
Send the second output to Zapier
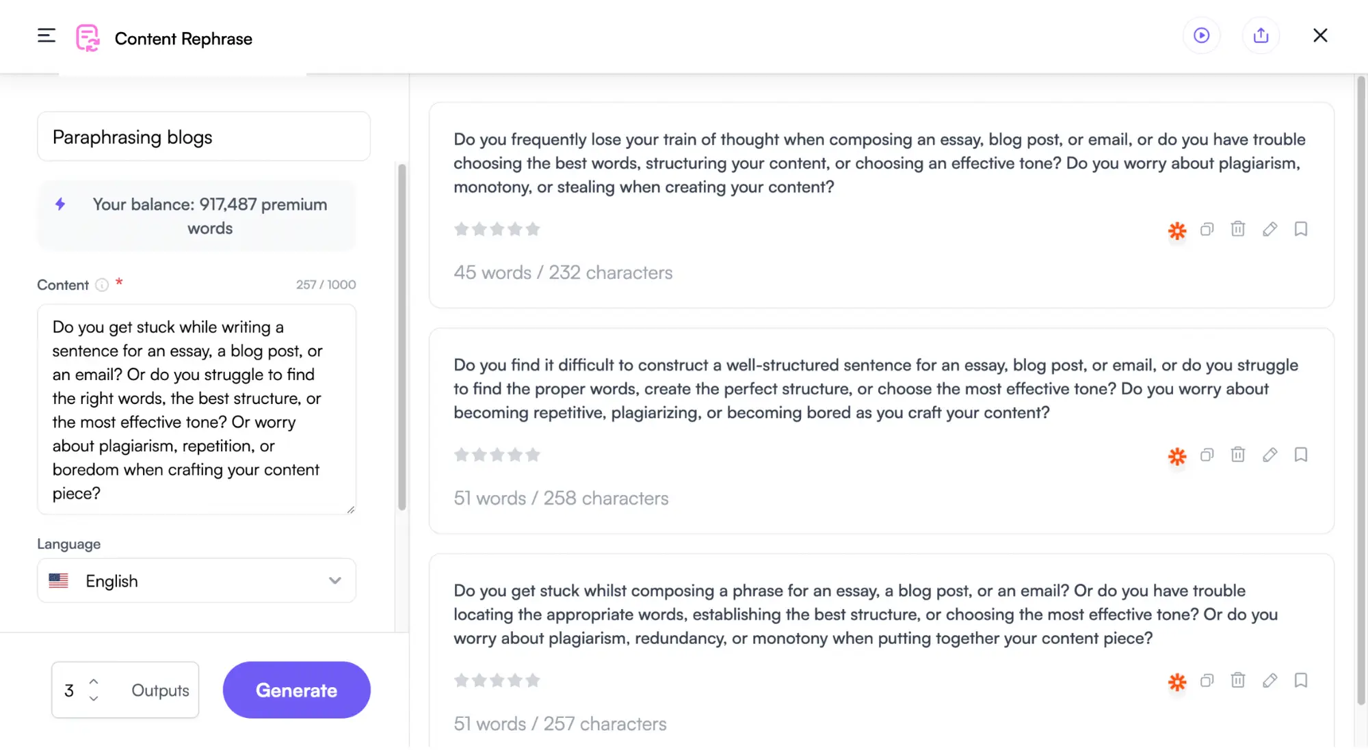click(x=1176, y=456)
